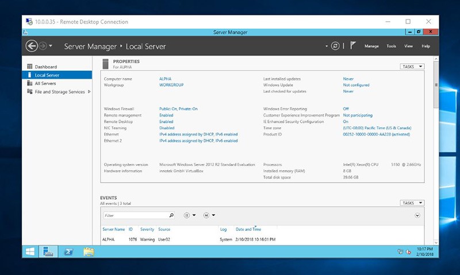460x275 pixels.
Task: Click the Product ID activated link
Action: point(377,134)
